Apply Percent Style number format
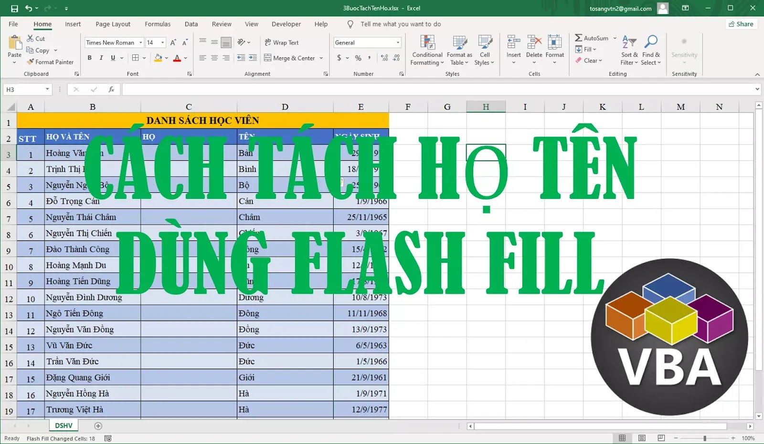 pyautogui.click(x=357, y=58)
